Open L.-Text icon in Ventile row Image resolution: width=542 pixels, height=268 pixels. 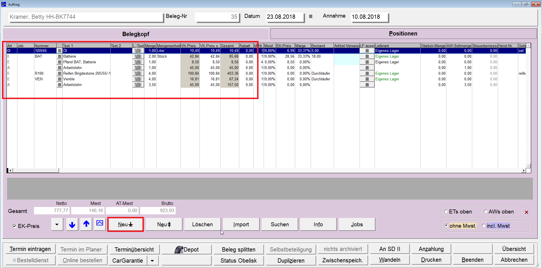(138, 79)
